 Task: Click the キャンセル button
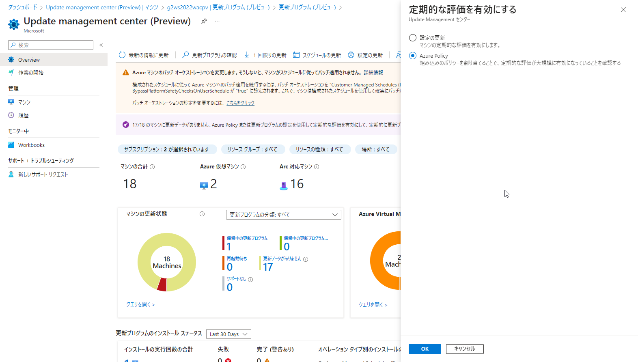(x=465, y=349)
